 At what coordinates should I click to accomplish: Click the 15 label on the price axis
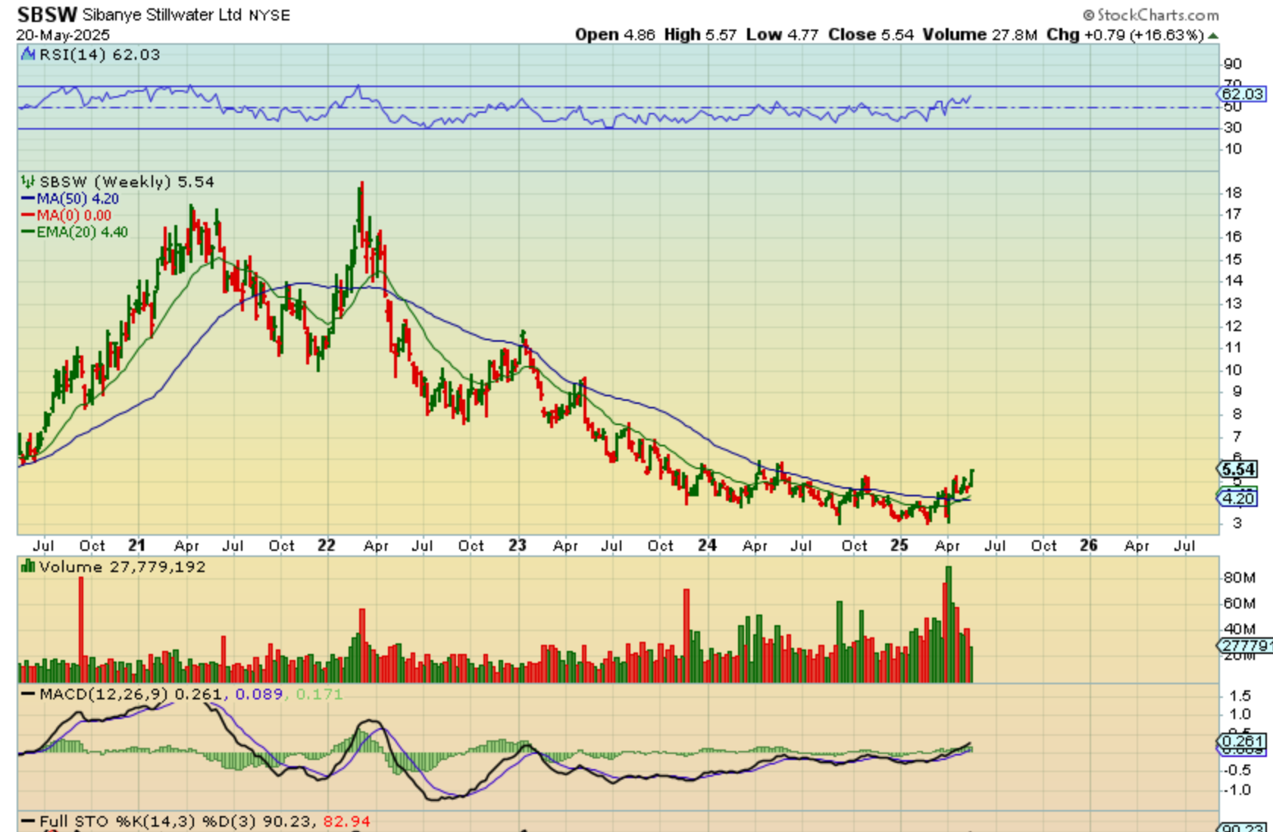pos(1234,259)
